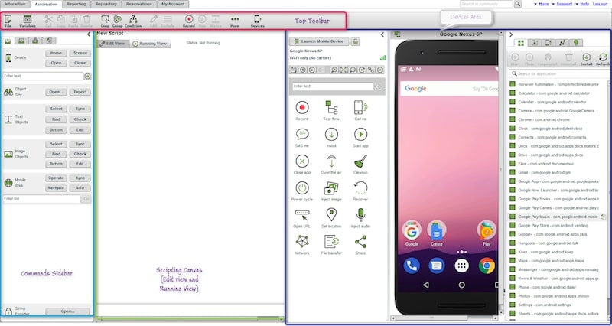The image size is (612, 326).
Task: Select the applications grid tab in right panel
Action: [520, 43]
